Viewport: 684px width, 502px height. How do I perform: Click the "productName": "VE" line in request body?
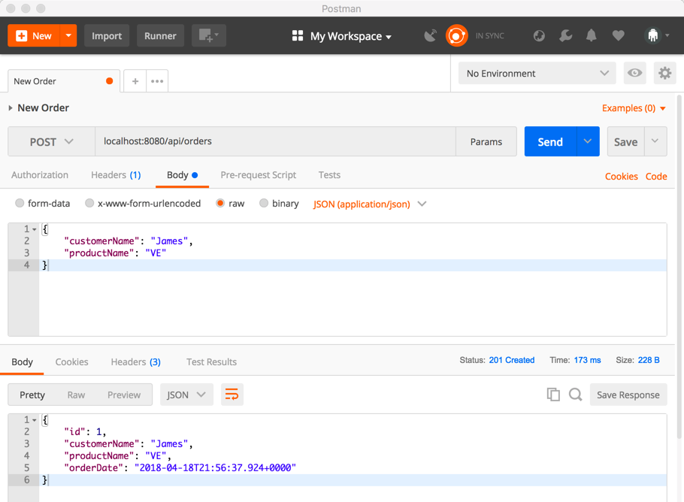click(115, 253)
